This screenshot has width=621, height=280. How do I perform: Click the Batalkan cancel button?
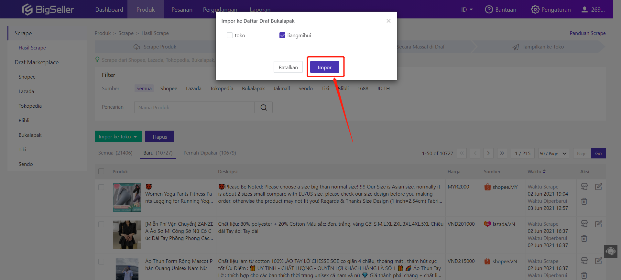click(x=288, y=67)
